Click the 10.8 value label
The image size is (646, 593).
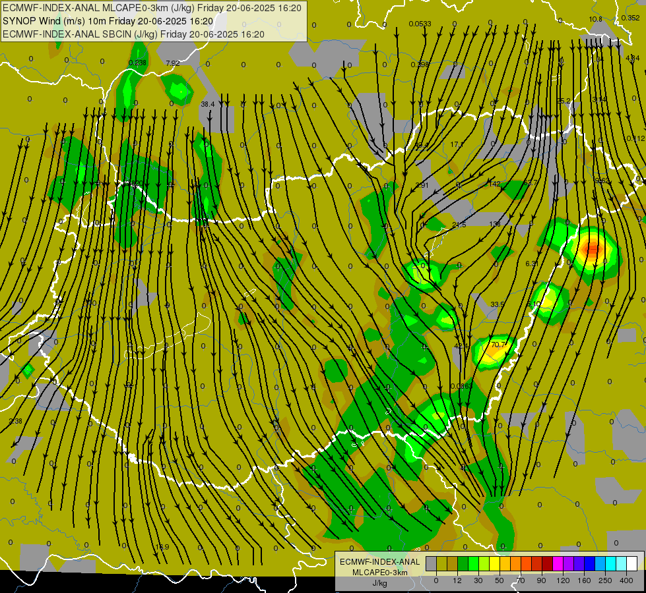(x=595, y=19)
